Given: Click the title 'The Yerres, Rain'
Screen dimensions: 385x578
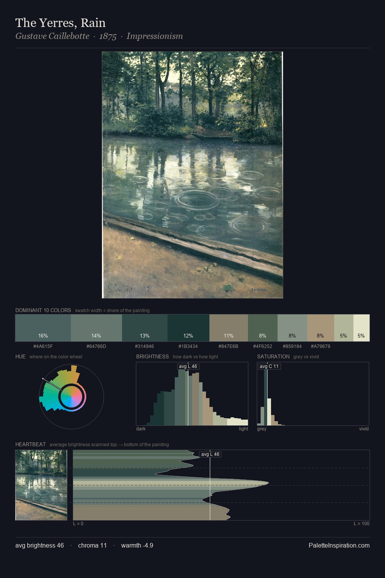Looking at the screenshot, I should [x=60, y=23].
